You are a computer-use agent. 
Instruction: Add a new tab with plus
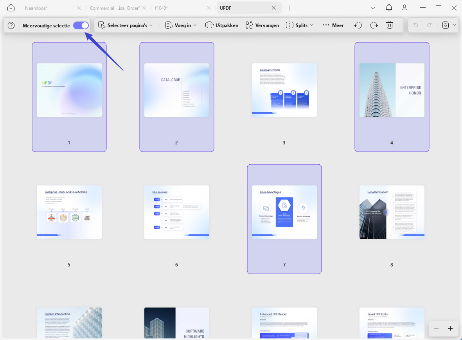click(x=289, y=8)
